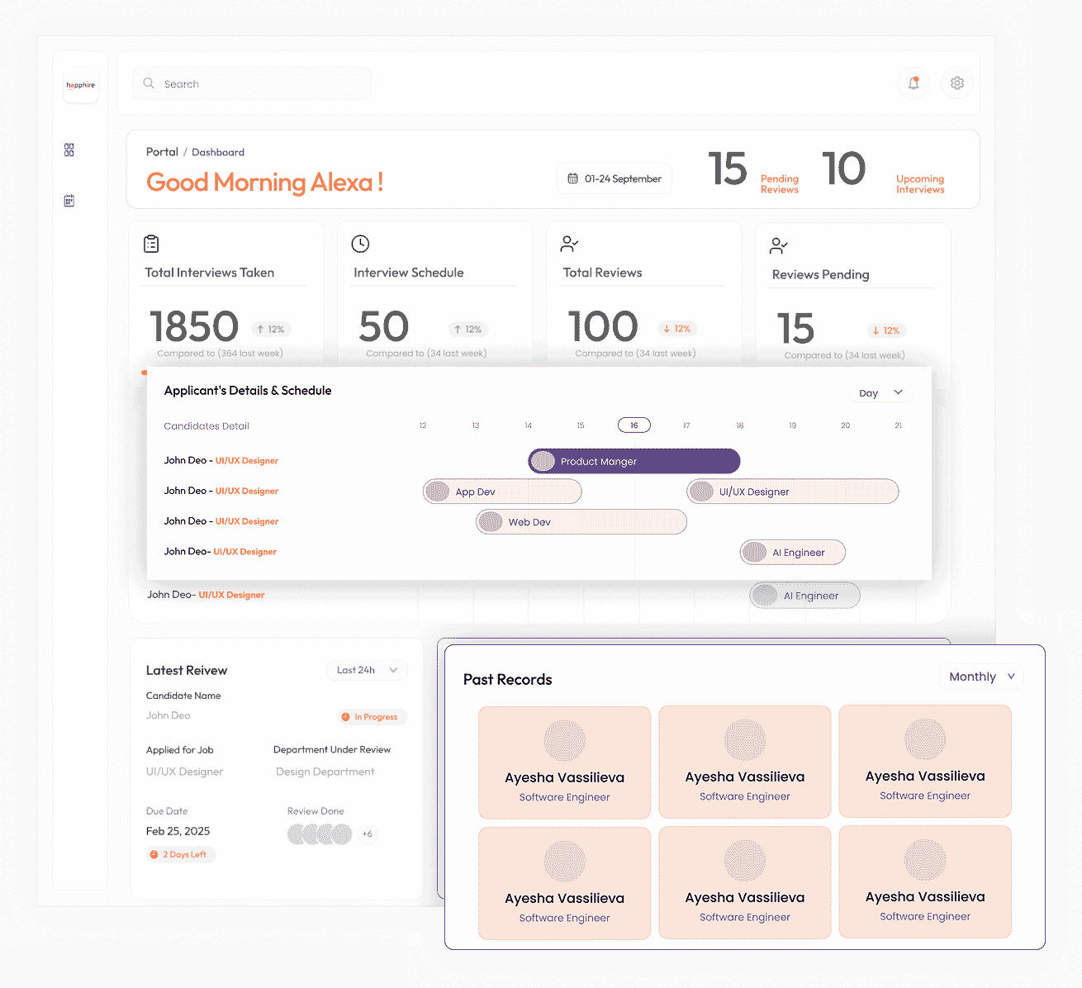Image resolution: width=1082 pixels, height=988 pixels.
Task: Select the Product Manger schedule bar
Action: (634, 461)
